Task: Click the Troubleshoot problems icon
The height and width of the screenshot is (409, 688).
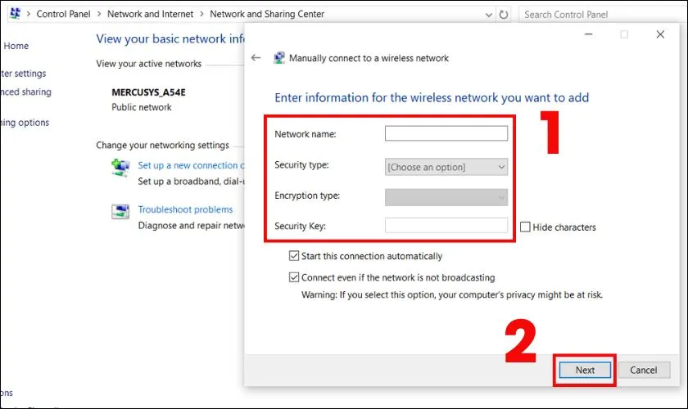Action: coord(120,212)
